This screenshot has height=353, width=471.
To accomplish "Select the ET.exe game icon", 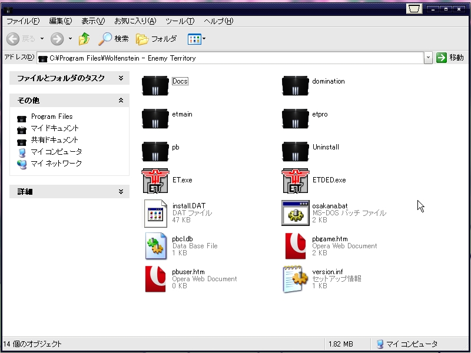I will tap(155, 181).
